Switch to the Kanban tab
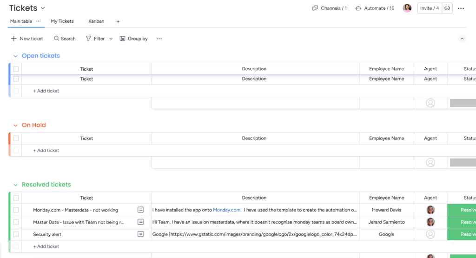This screenshot has height=258, width=476. pos(96,21)
